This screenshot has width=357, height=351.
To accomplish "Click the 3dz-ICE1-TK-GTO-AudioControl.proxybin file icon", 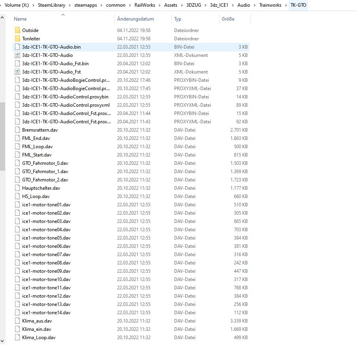I will point(17,96).
